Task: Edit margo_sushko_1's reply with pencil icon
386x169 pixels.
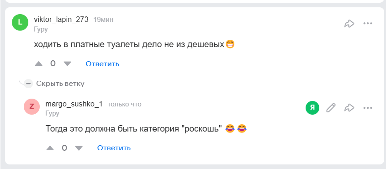Action: [331, 108]
